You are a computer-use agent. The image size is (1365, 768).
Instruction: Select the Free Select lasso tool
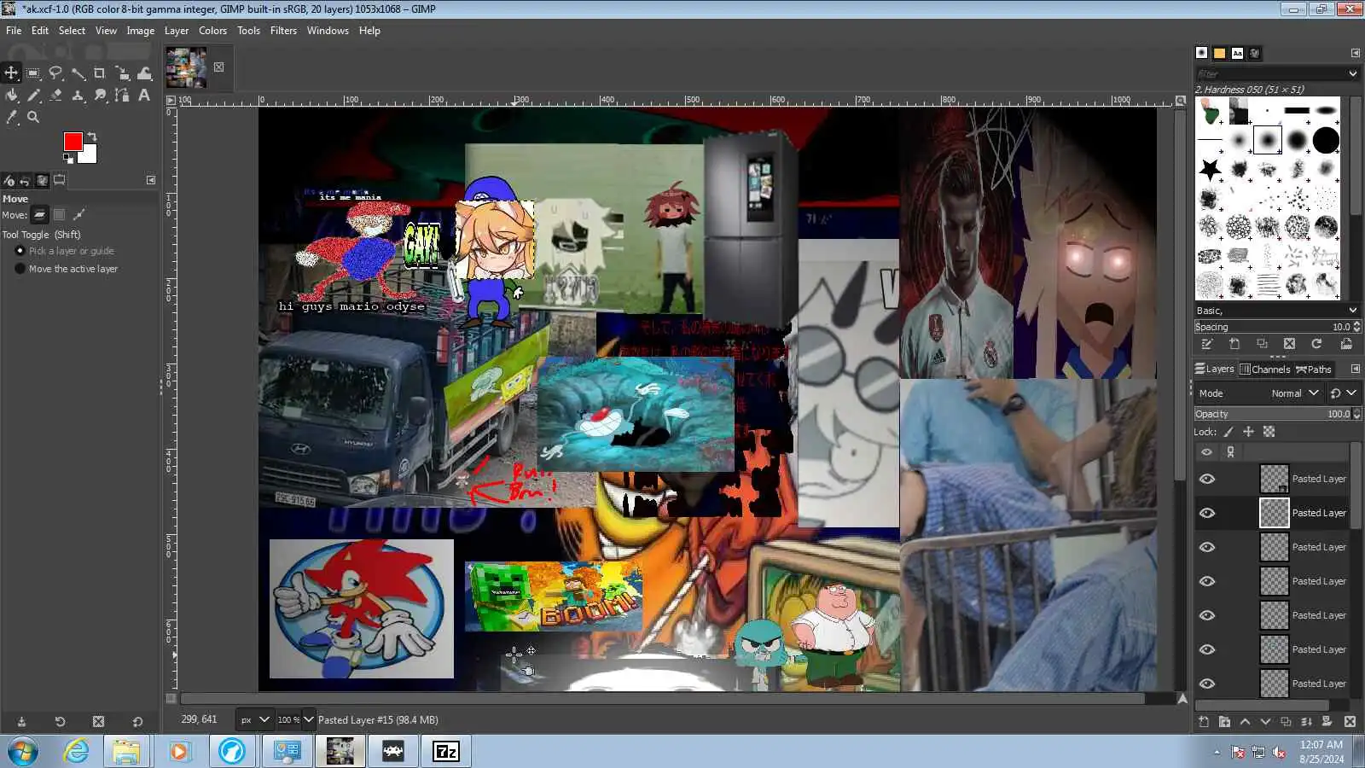(55, 73)
